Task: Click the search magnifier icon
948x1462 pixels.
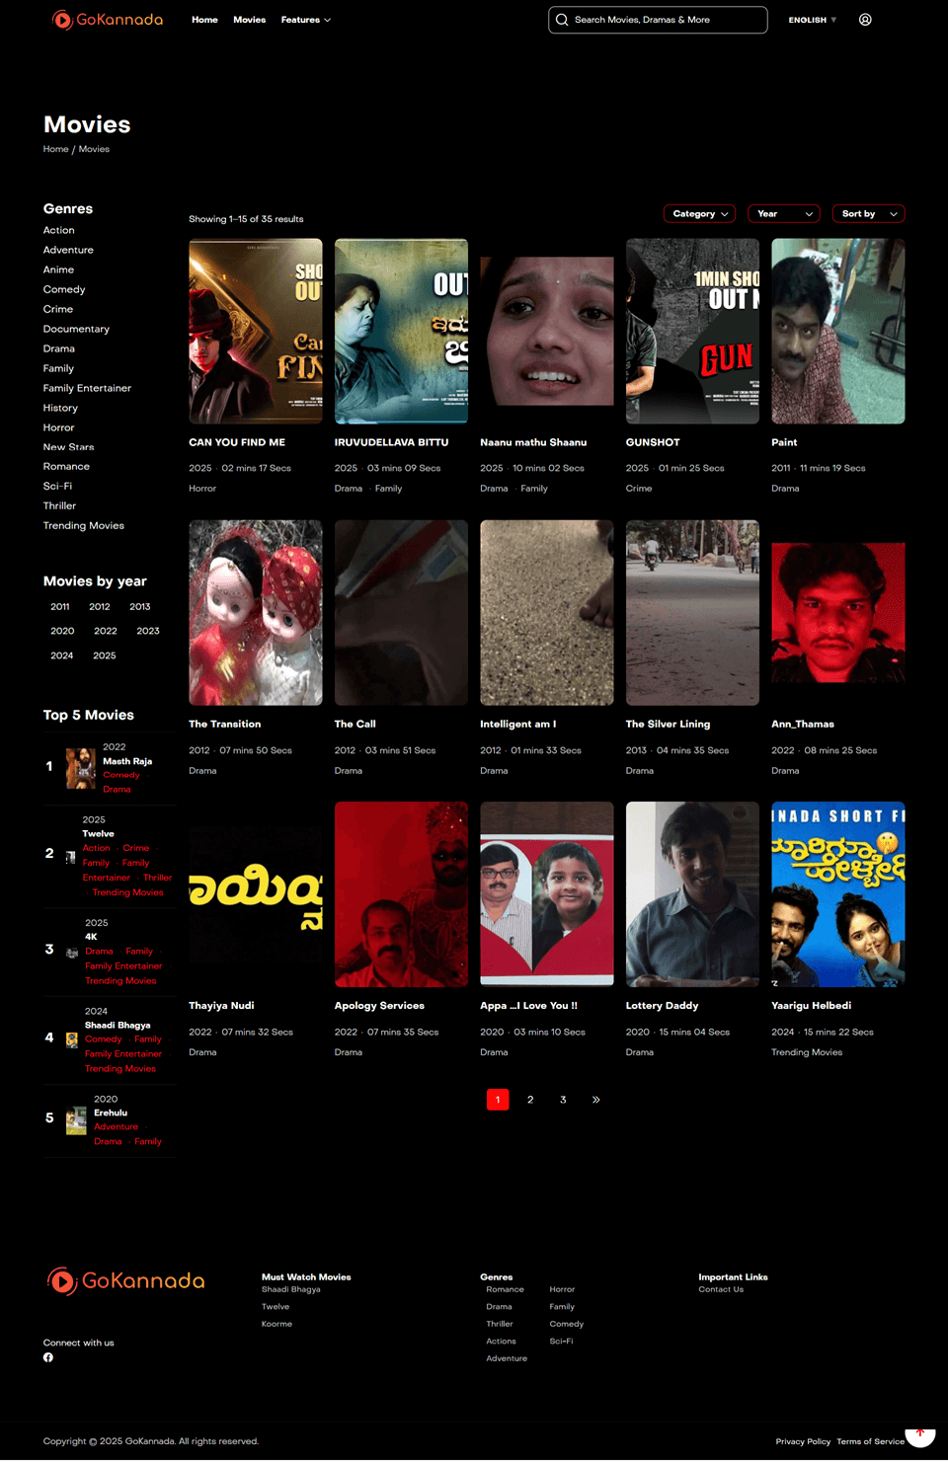Action: point(562,20)
